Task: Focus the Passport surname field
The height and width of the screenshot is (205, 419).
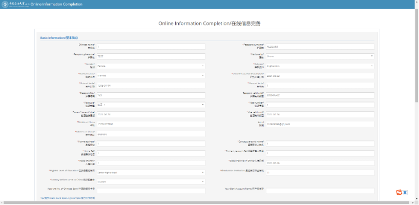Action: 320,47
